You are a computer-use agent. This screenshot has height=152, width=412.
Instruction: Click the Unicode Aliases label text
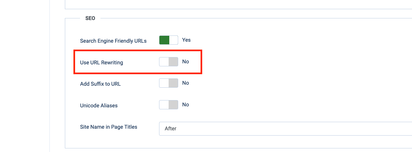(99, 106)
